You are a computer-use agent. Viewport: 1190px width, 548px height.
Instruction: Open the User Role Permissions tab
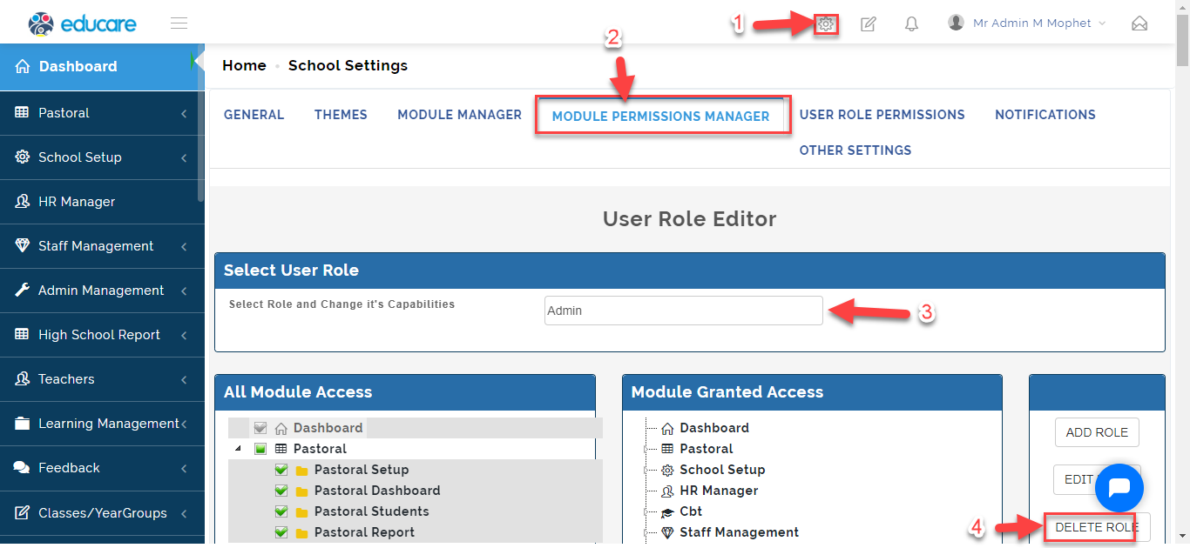[x=882, y=115]
